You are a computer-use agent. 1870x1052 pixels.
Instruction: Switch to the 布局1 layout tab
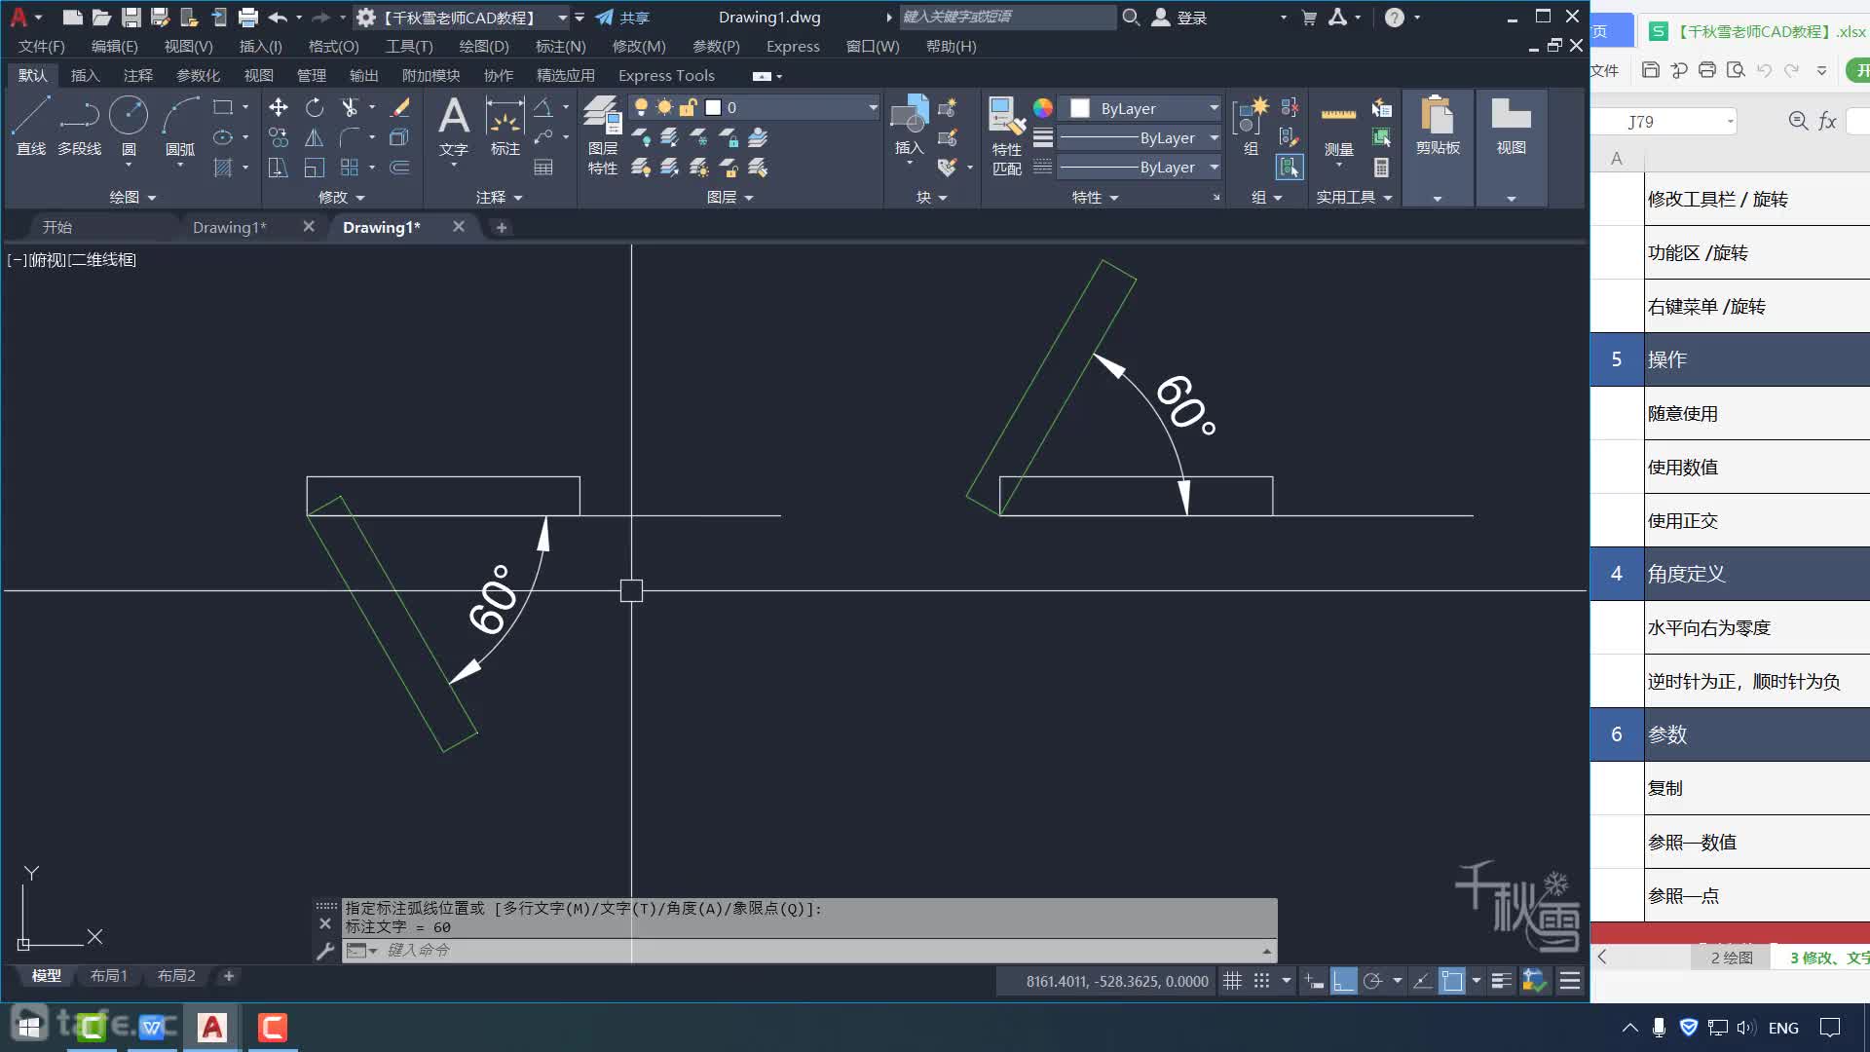pyautogui.click(x=108, y=975)
